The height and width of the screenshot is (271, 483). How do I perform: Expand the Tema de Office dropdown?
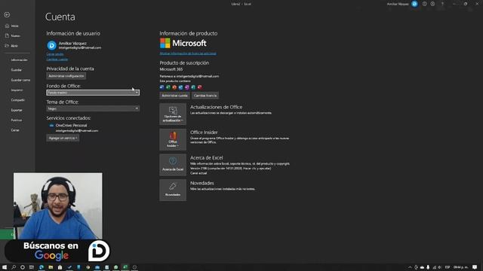point(93,108)
